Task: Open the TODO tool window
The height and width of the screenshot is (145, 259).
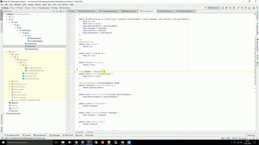Action: pos(89,135)
